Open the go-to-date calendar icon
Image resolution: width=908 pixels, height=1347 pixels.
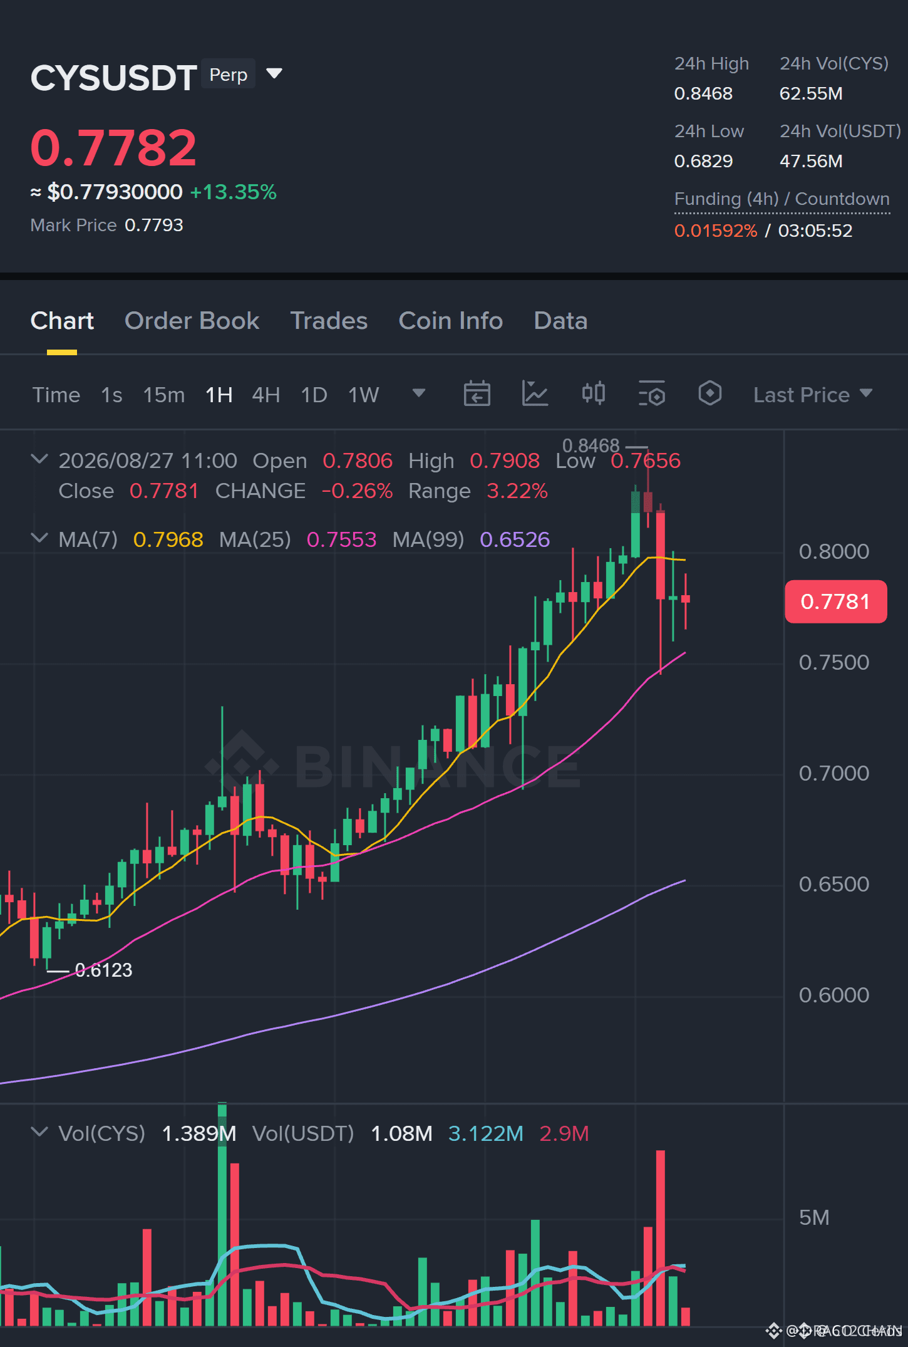tap(477, 394)
